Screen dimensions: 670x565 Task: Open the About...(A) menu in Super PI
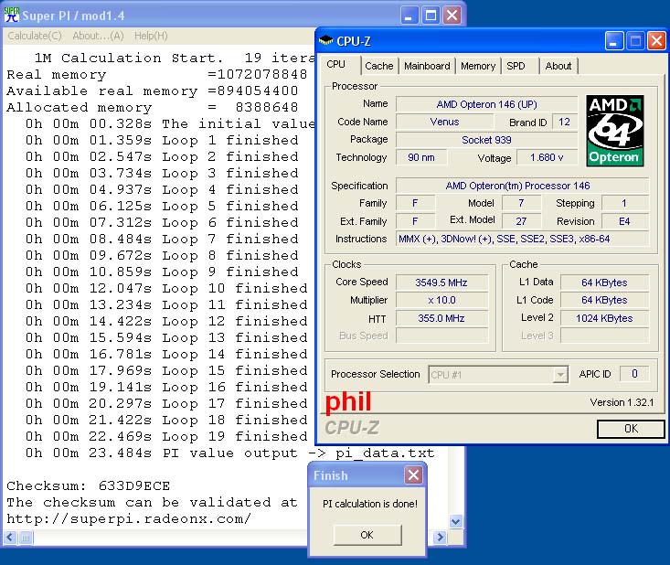coord(98,36)
